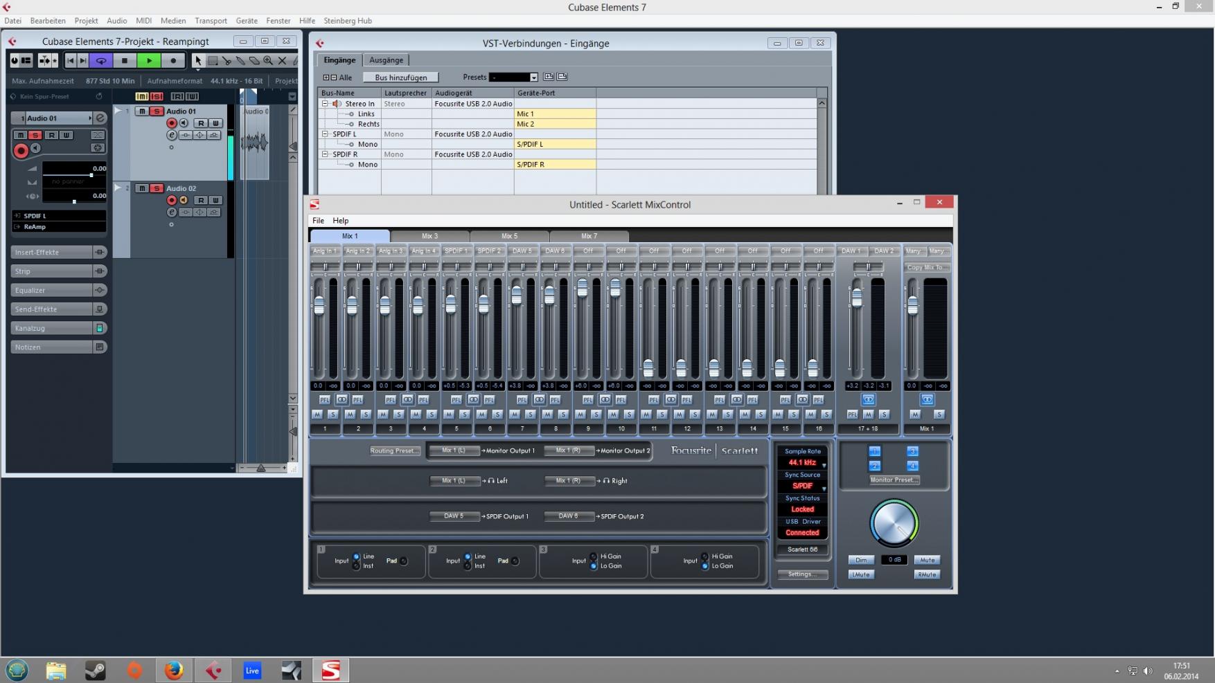
Task: Stop transport in Cubase project window
Action: pos(125,61)
